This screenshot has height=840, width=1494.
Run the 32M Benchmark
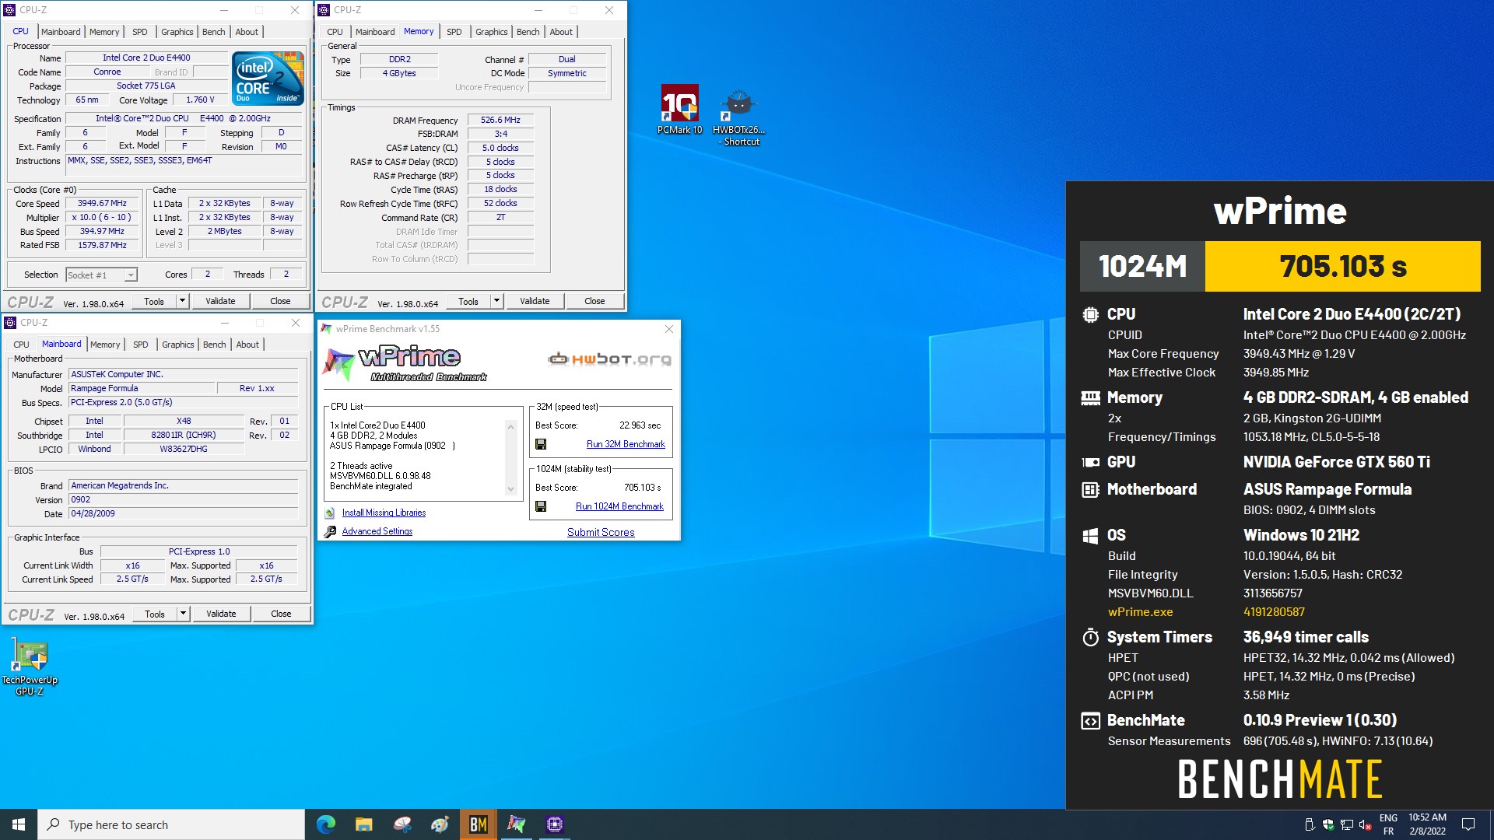point(626,444)
